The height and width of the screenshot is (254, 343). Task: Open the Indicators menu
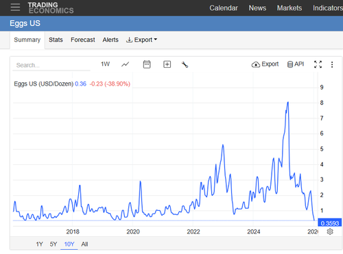click(328, 8)
